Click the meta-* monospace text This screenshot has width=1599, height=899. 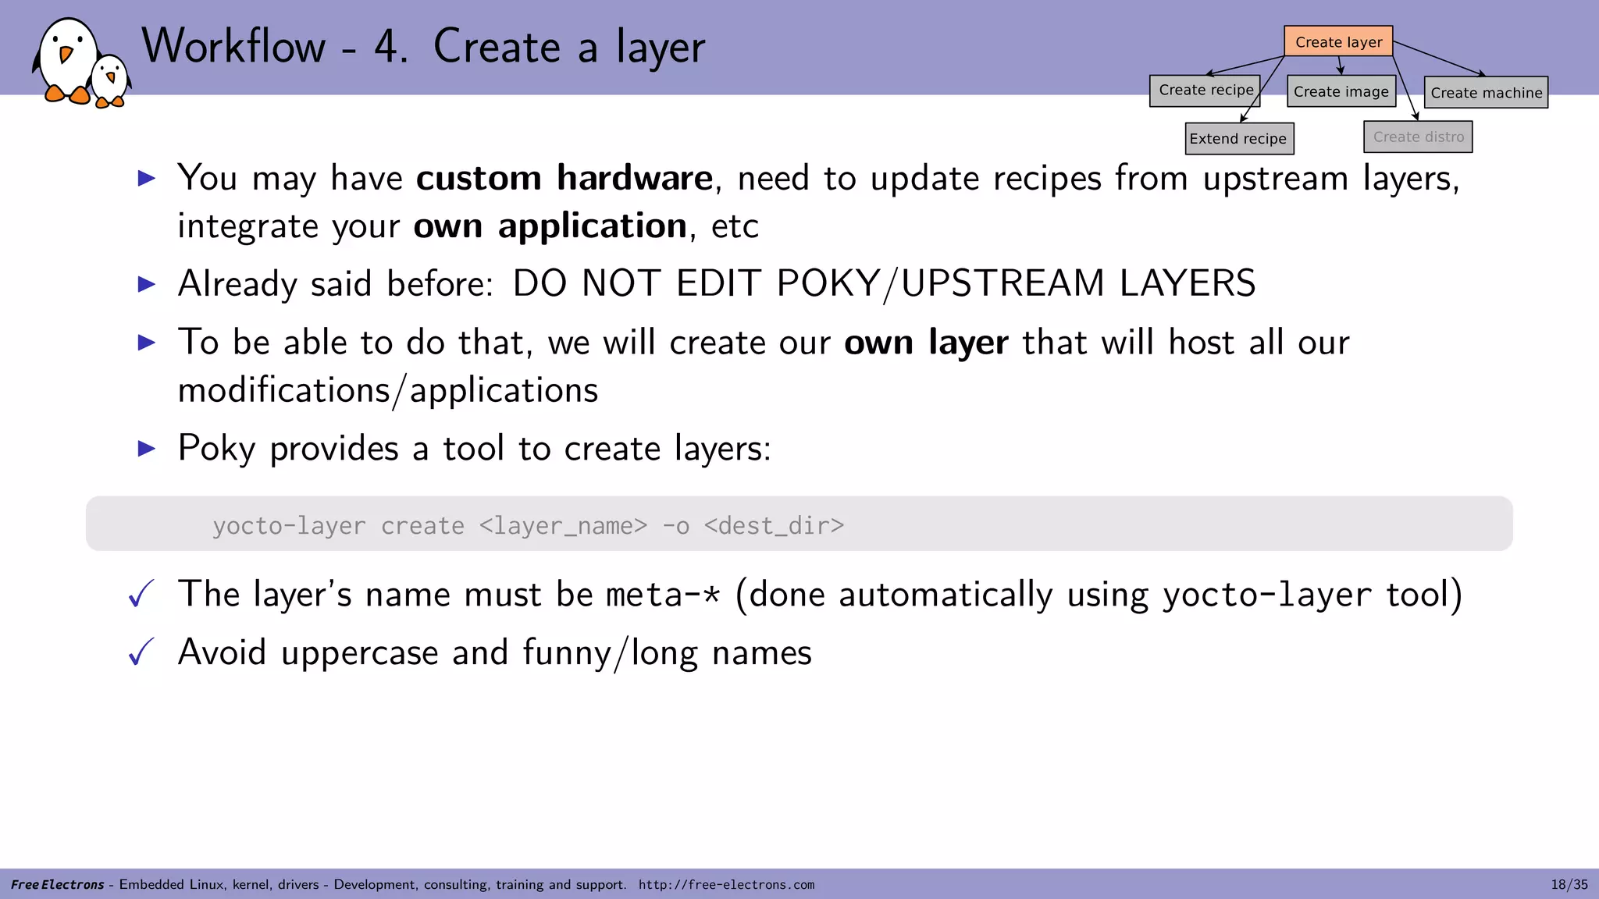click(x=663, y=595)
